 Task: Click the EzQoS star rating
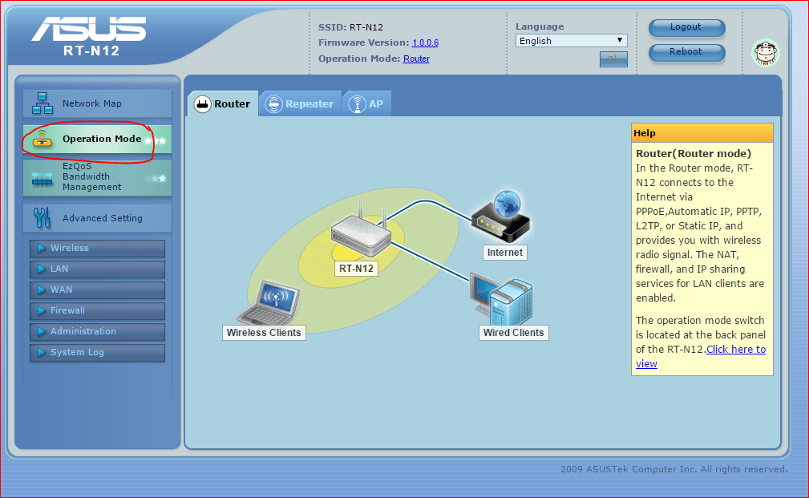click(156, 179)
